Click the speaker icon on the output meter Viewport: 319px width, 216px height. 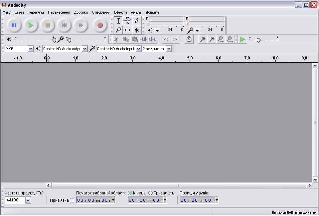coord(150,31)
